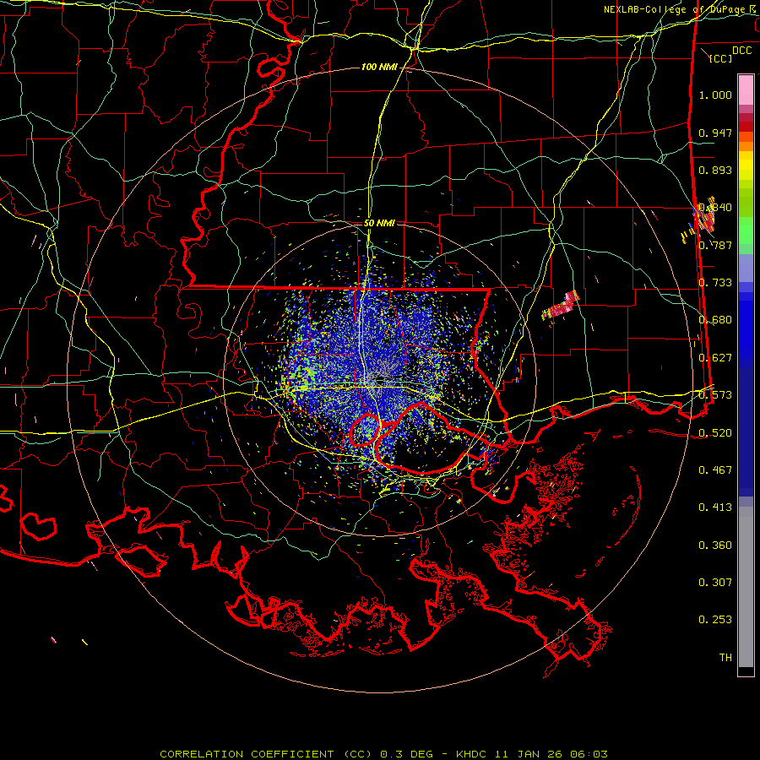Select the 0.627 legend value
This screenshot has width=760, height=760.
pos(715,358)
